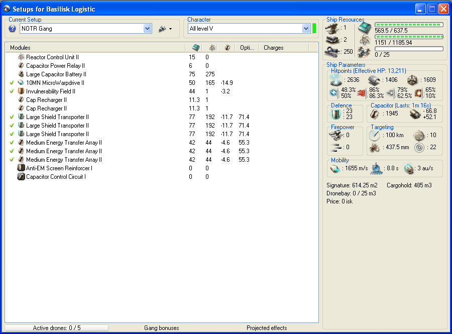452x334 pixels.
Task: Click the warp speed icon in Mobility
Action: pyautogui.click(x=409, y=169)
